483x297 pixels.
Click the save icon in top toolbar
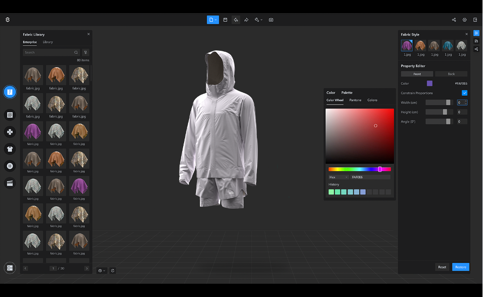click(x=225, y=20)
